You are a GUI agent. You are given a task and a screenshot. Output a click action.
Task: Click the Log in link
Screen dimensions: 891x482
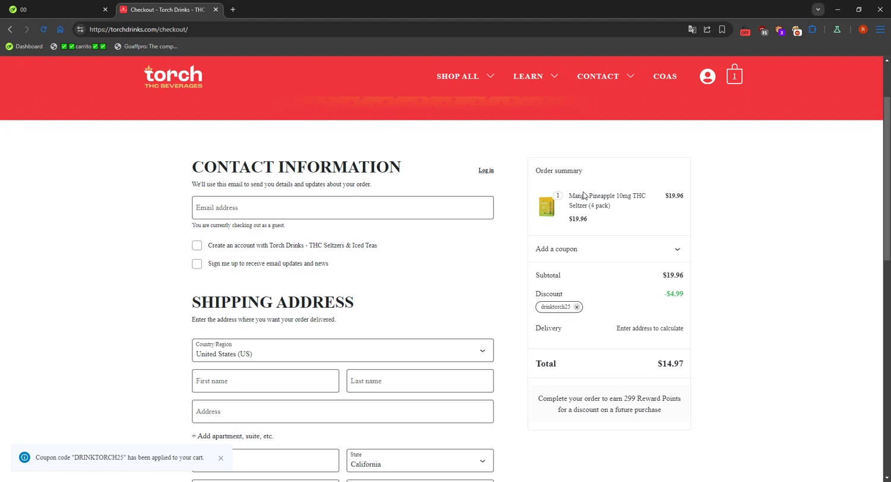pos(486,170)
